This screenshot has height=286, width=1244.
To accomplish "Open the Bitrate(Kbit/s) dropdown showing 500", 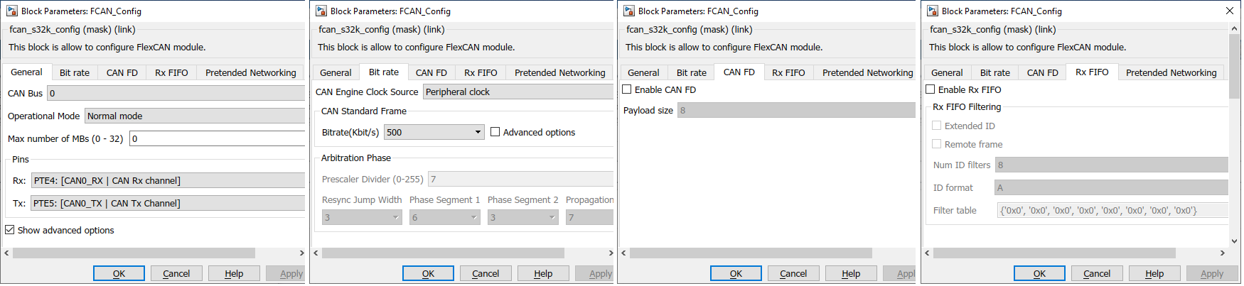I will pos(478,133).
